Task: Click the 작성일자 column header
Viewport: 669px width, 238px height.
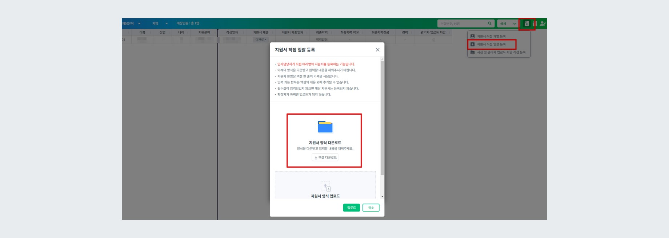Action: tap(232, 32)
